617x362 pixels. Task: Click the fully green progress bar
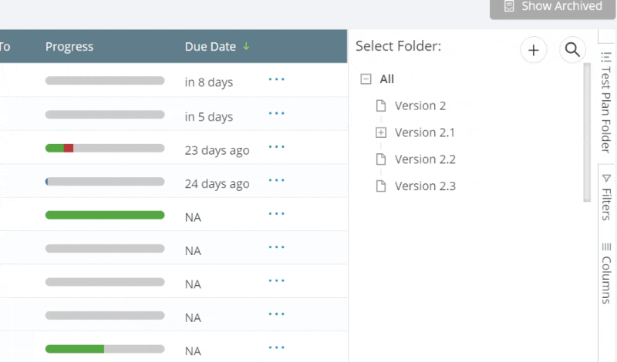pyautogui.click(x=105, y=215)
